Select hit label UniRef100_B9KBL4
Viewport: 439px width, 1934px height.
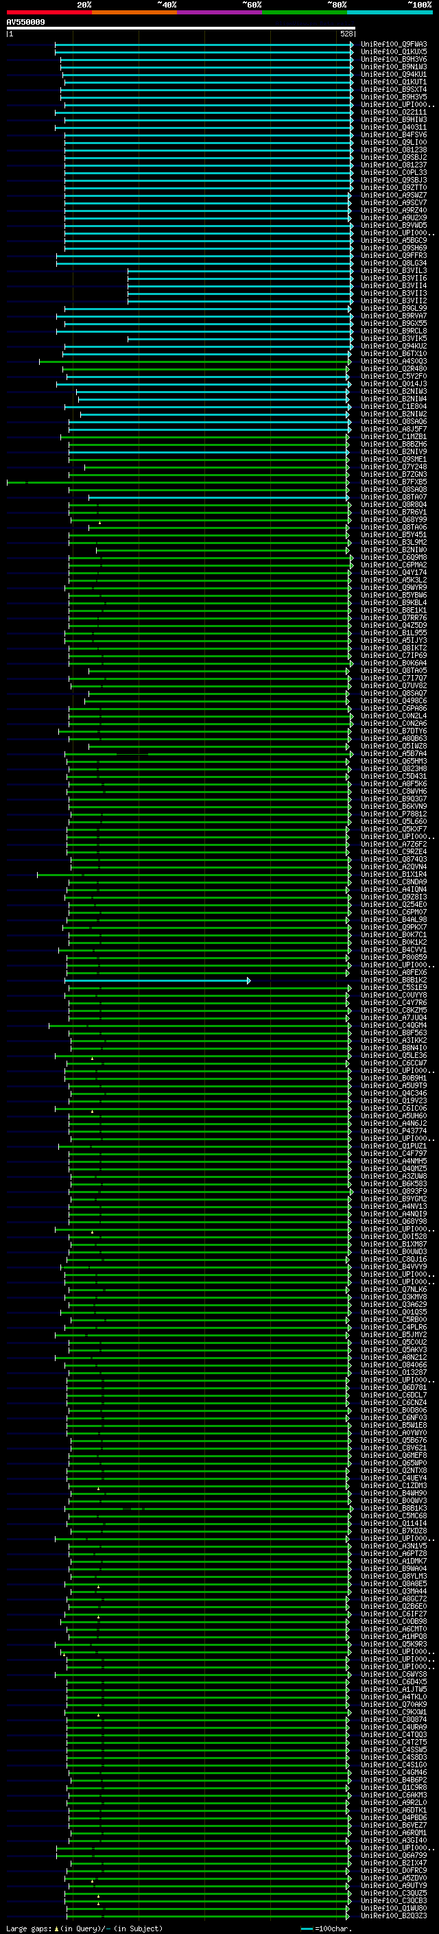coord(394,603)
